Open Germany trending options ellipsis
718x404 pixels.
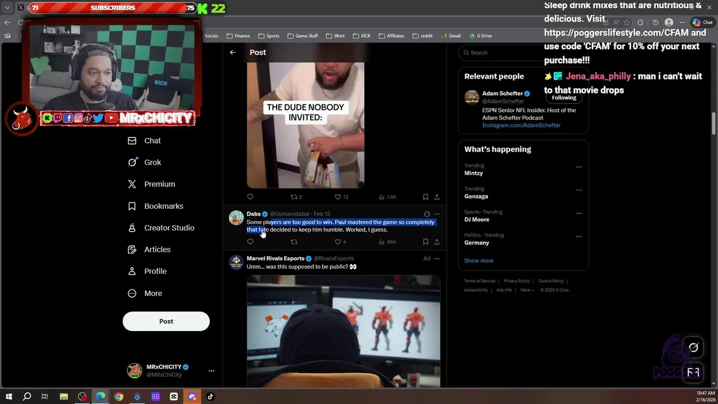pyautogui.click(x=579, y=236)
